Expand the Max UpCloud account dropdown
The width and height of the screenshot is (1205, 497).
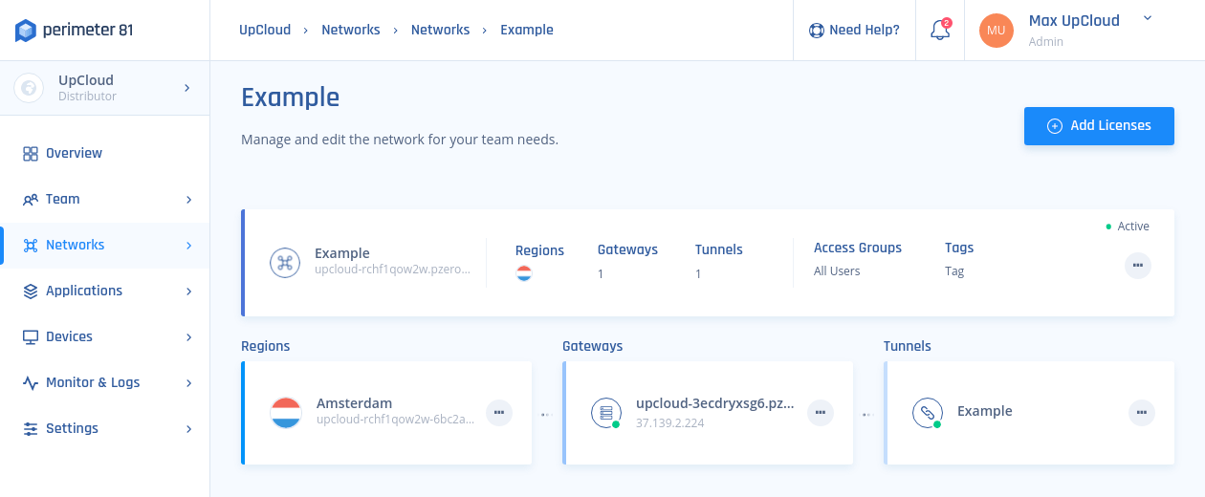pyautogui.click(x=1148, y=18)
